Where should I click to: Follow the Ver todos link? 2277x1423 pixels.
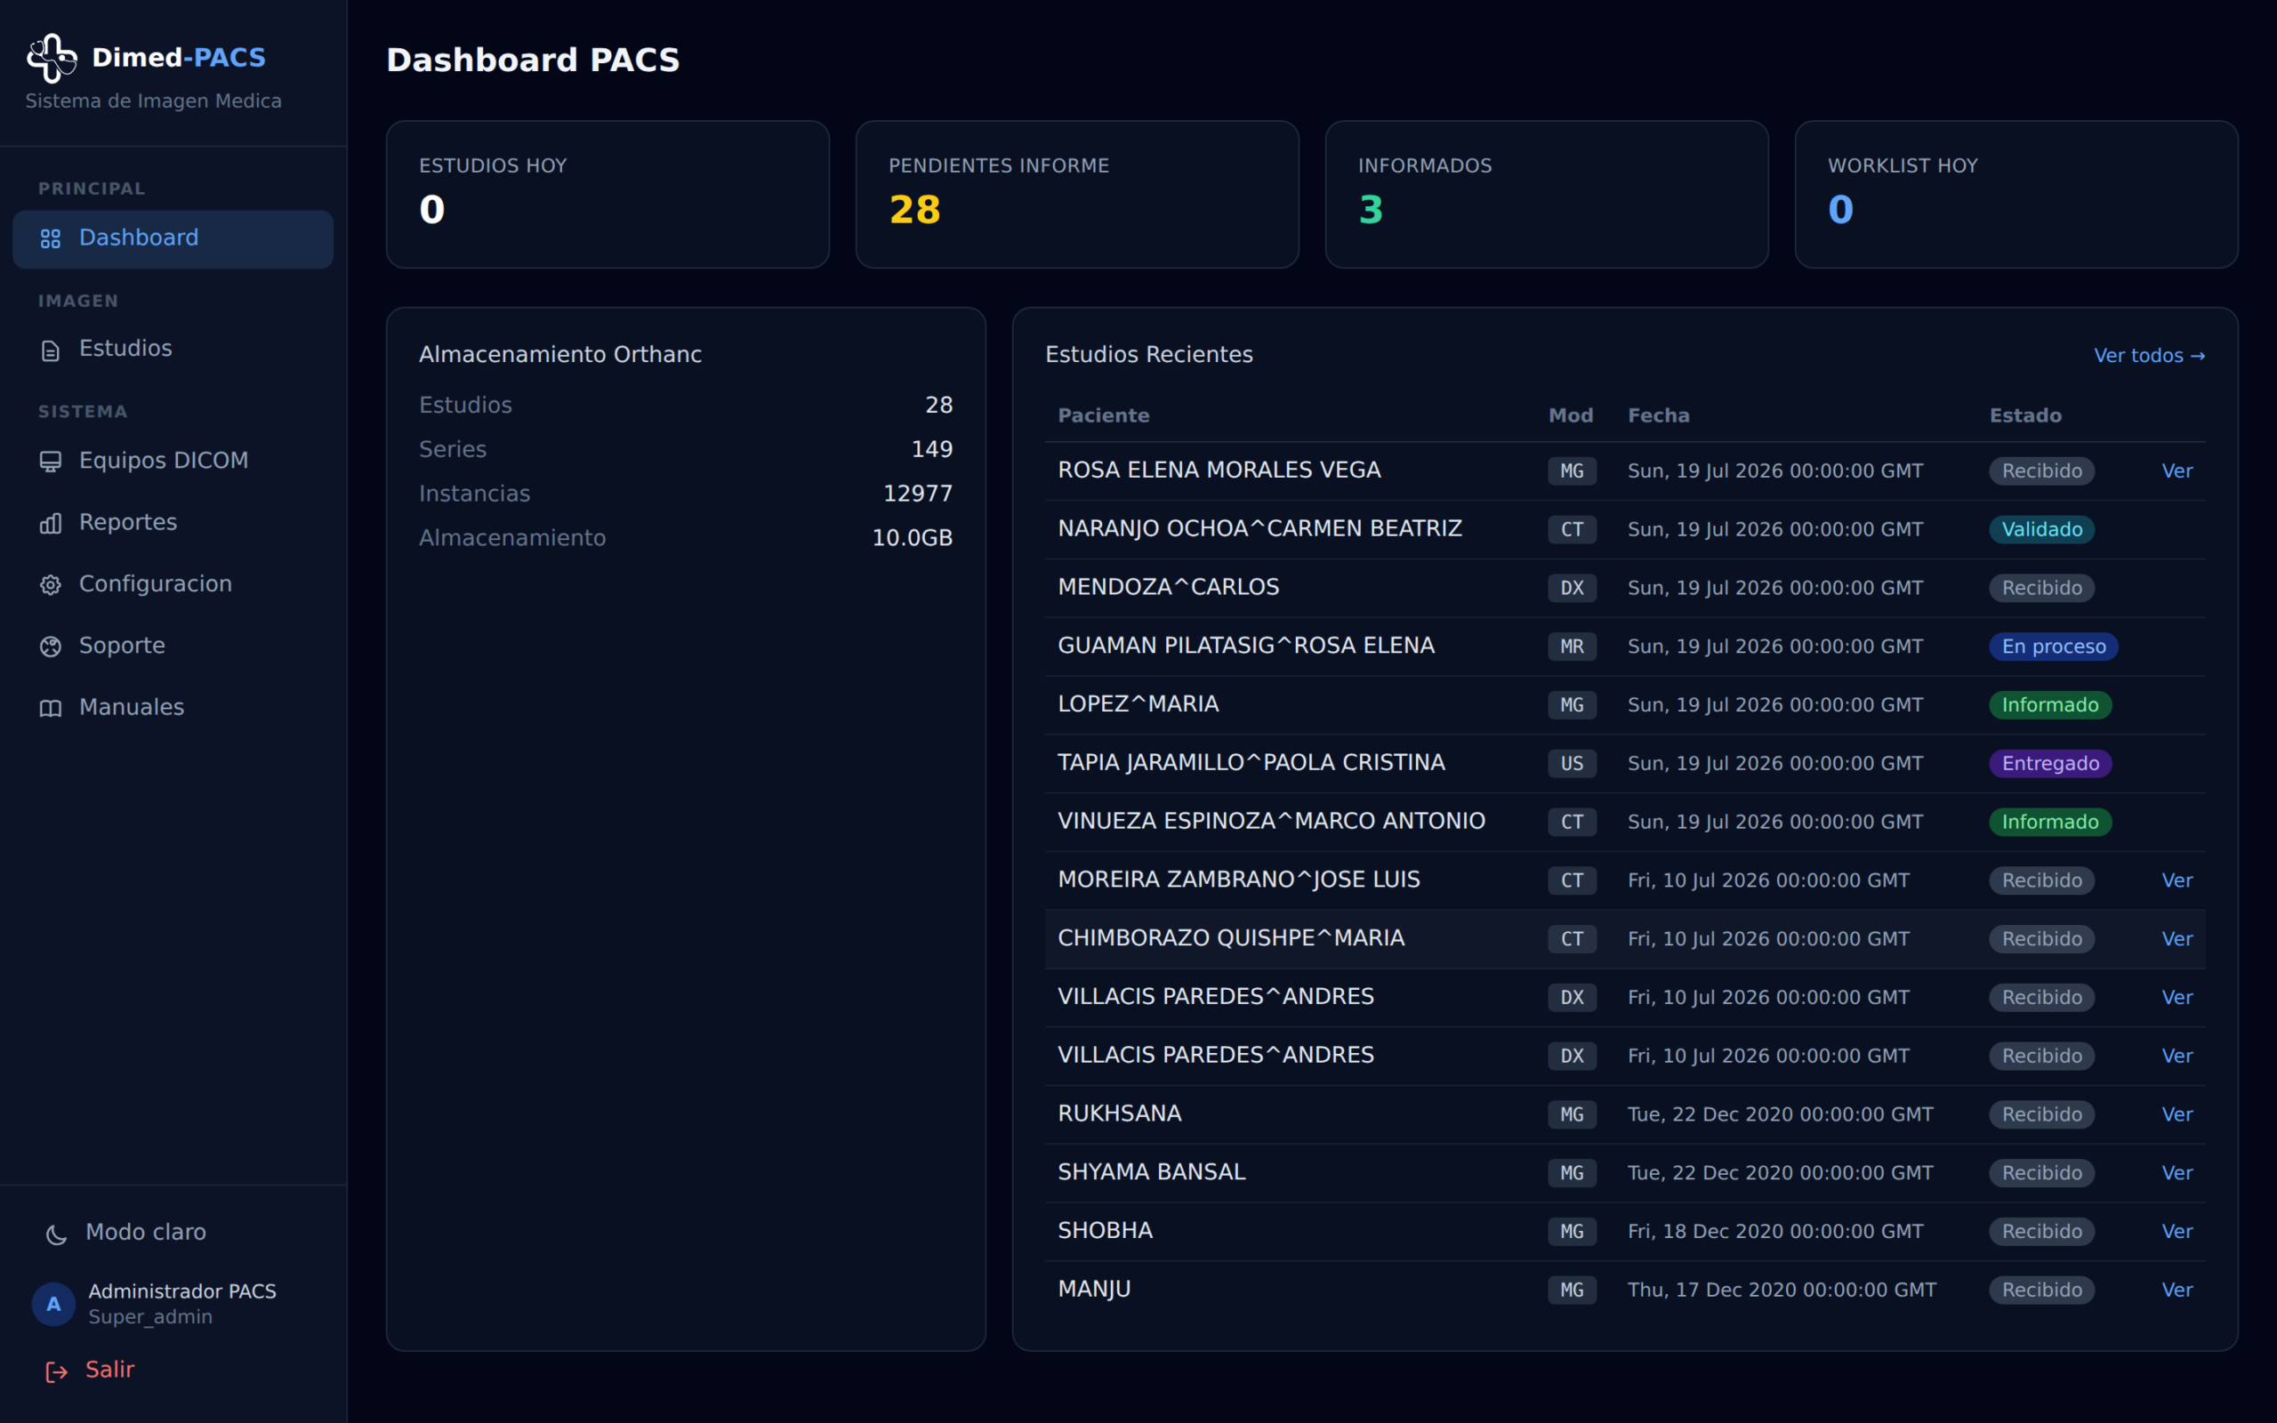tap(2149, 356)
